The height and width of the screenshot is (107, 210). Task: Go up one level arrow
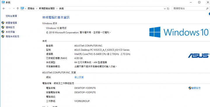pos(18,8)
